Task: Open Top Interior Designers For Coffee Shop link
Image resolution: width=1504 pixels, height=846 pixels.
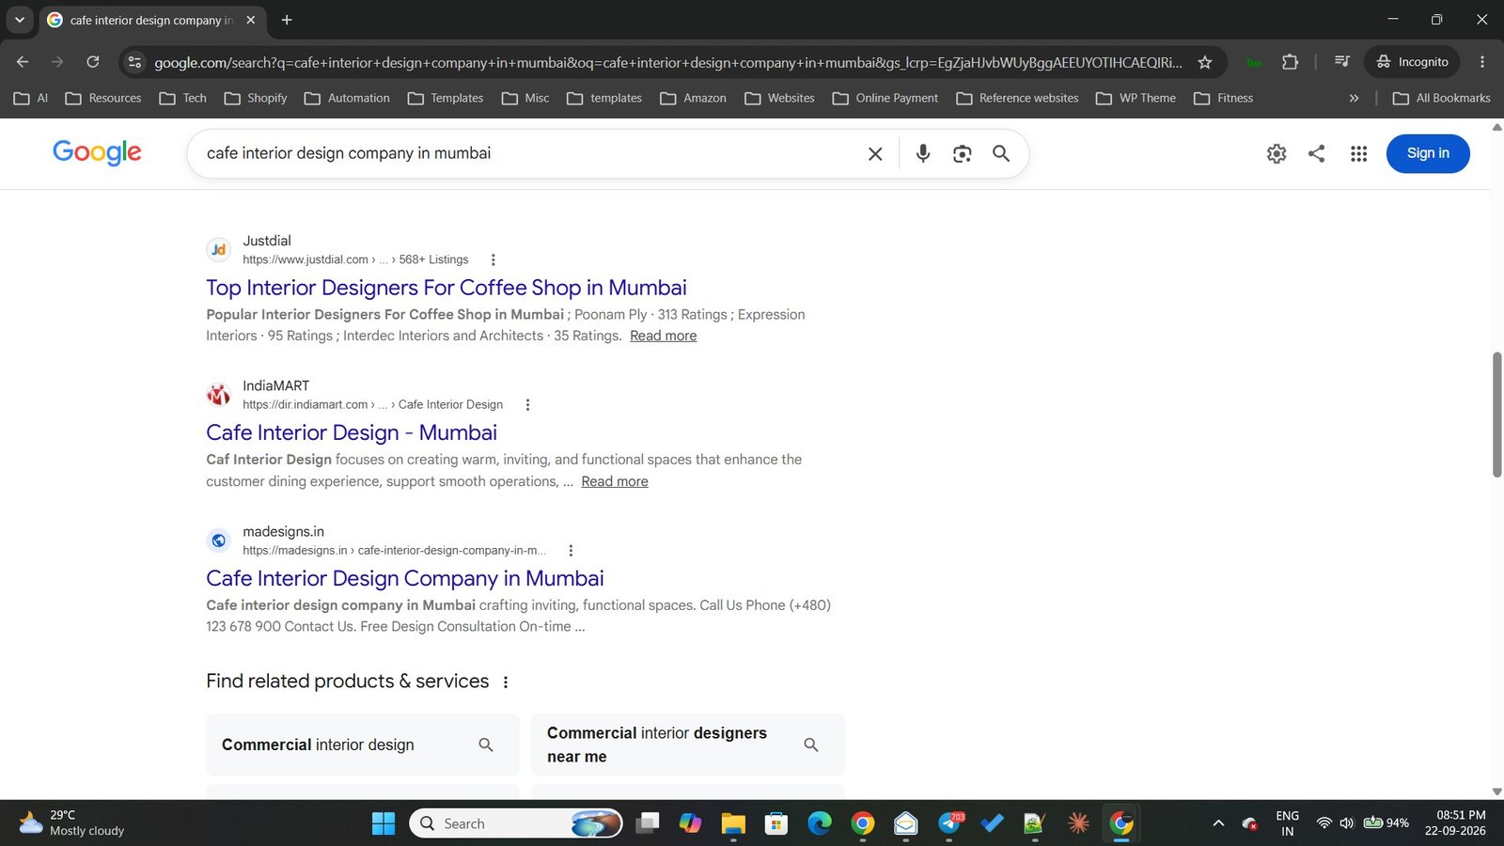Action: coord(446,288)
